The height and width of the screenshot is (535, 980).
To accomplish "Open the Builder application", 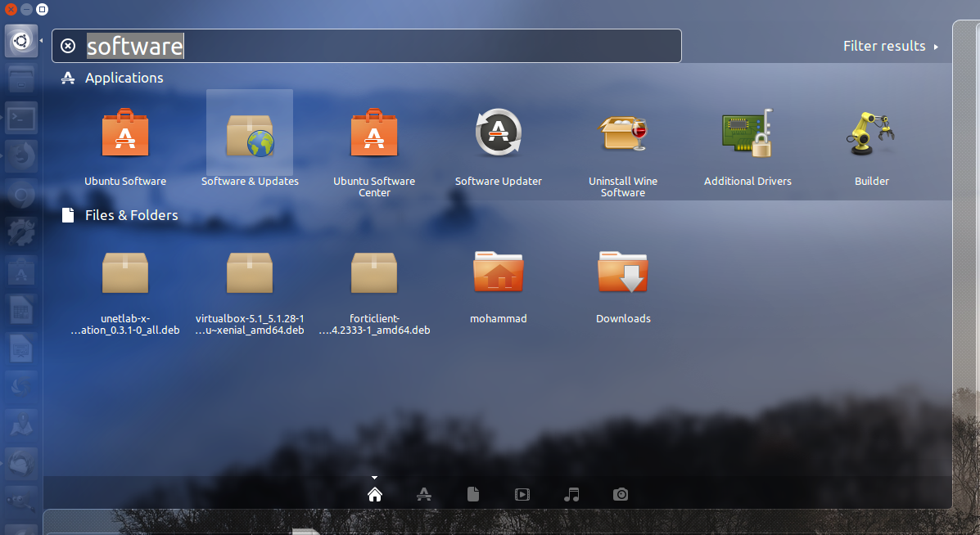I will [871, 135].
